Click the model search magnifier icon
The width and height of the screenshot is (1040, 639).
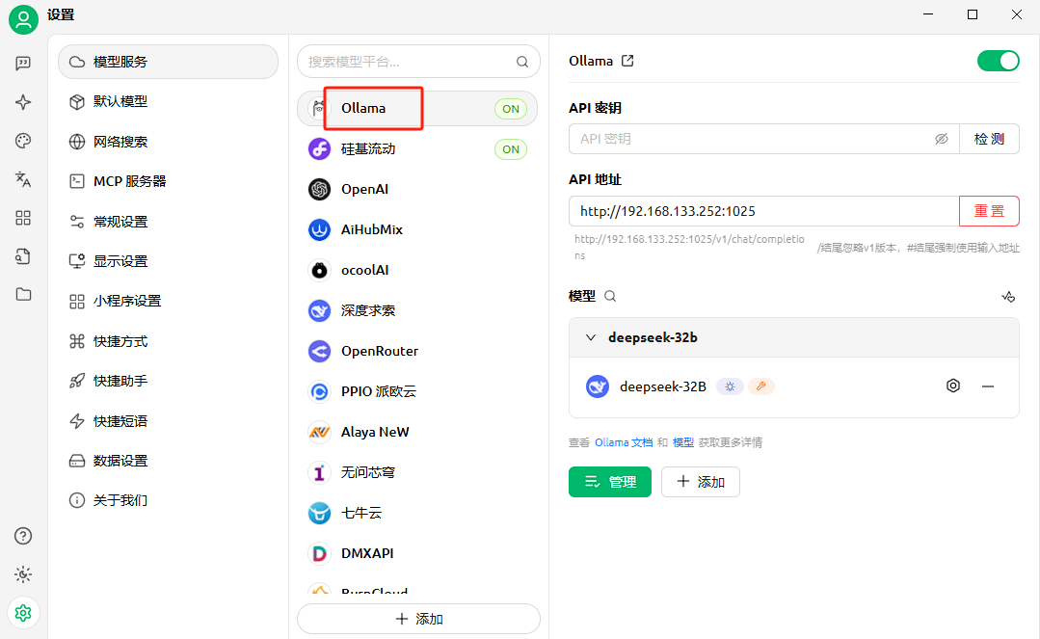[x=610, y=296]
